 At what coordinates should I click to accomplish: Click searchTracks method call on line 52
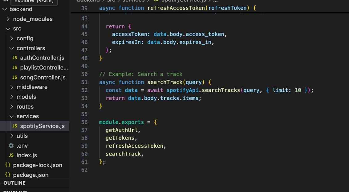[x=221, y=90]
